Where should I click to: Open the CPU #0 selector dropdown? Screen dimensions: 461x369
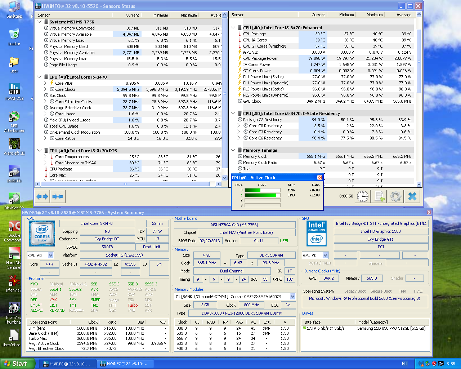50,255
